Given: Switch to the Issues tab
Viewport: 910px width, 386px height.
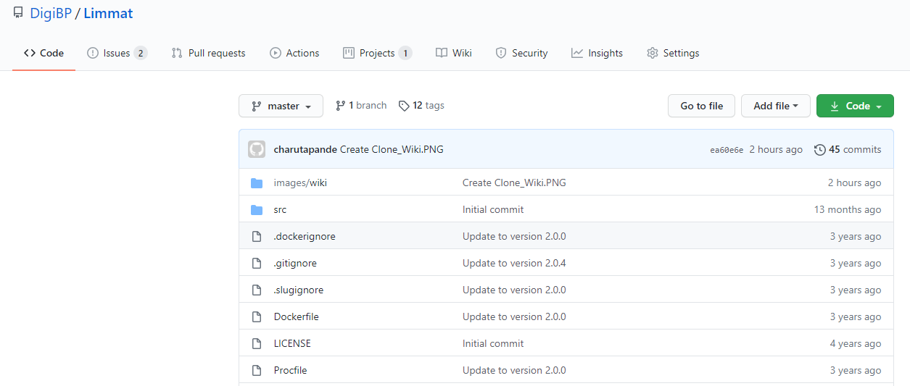Looking at the screenshot, I should pyautogui.click(x=117, y=53).
